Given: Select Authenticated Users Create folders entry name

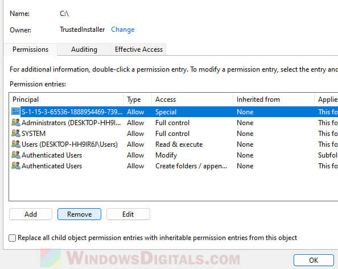Looking at the screenshot, I should pyautogui.click(x=52, y=165).
